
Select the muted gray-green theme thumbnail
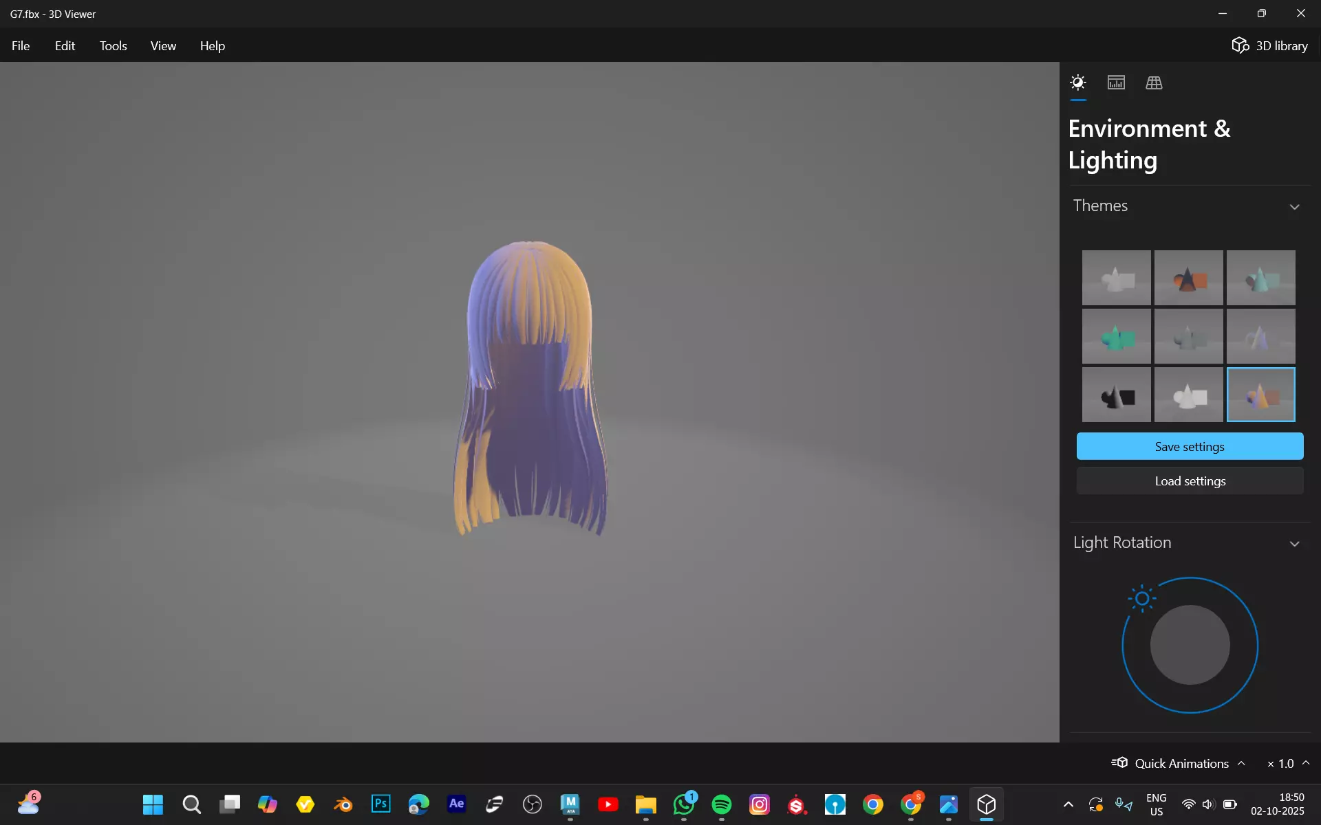point(1188,336)
